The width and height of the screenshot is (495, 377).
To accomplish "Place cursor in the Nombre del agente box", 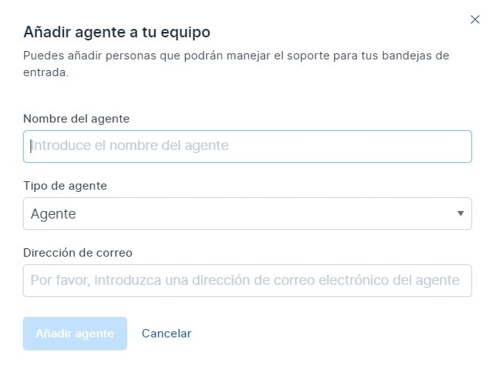I will (247, 146).
